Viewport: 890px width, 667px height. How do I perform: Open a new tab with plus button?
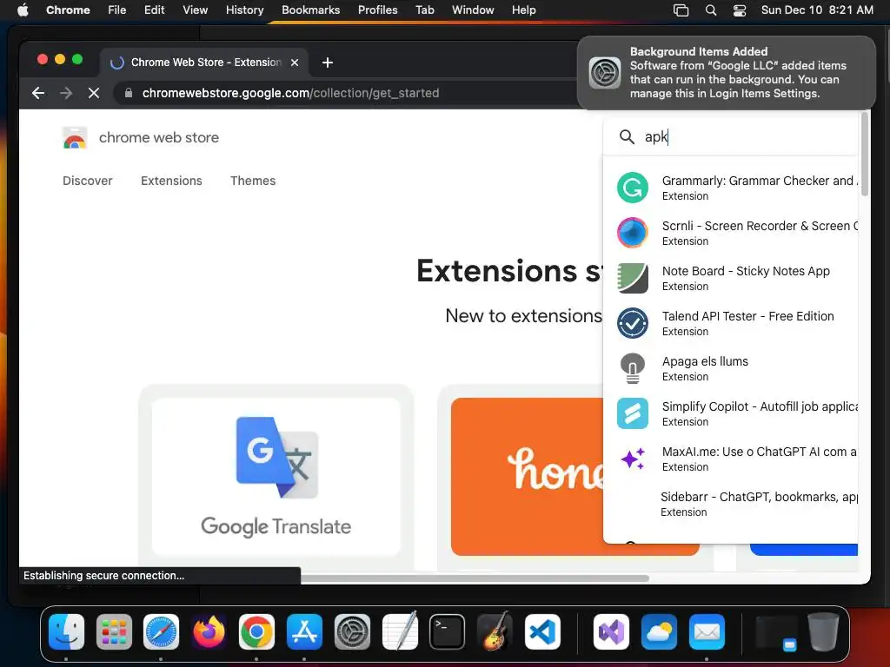(328, 63)
